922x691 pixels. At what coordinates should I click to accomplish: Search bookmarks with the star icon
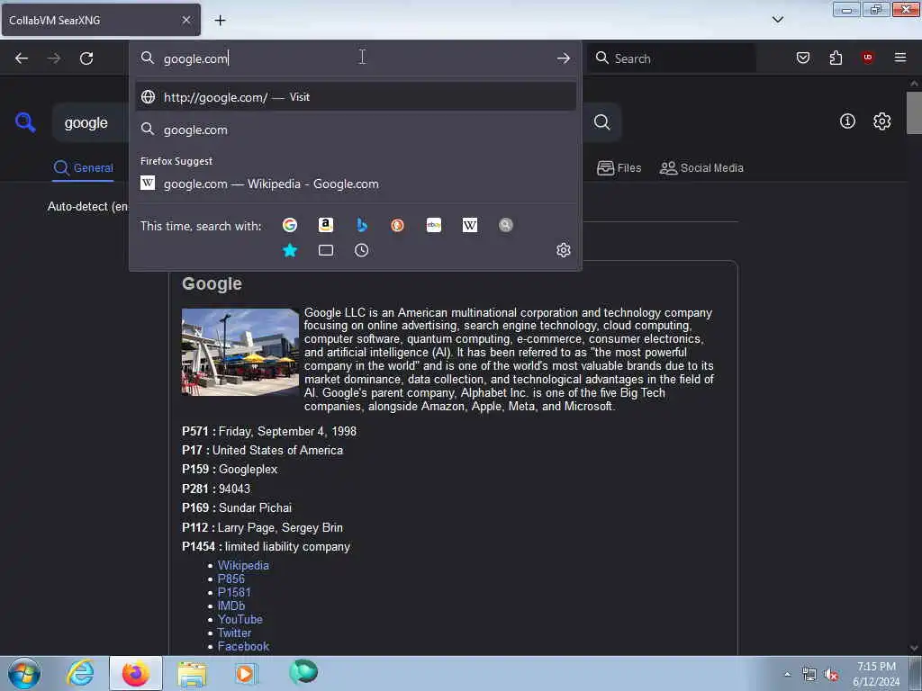(x=290, y=250)
